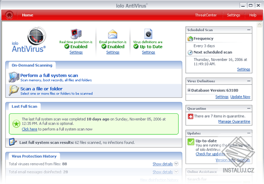This screenshot has width=264, height=184.
Task: Click 'Every 3 days' frequency text
Action: click(x=204, y=46)
